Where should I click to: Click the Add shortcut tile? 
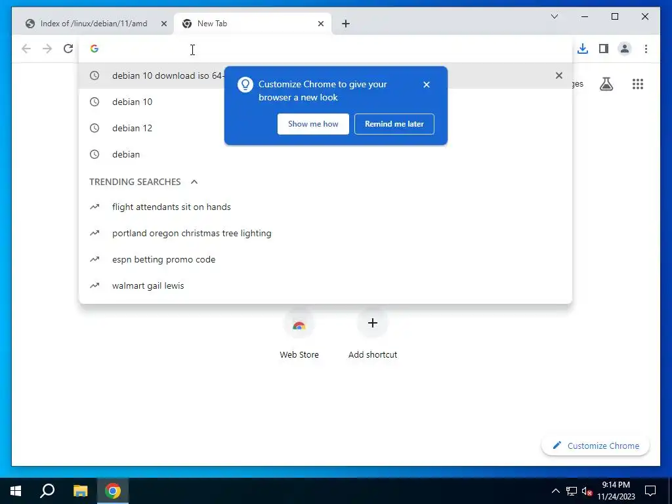click(x=373, y=335)
